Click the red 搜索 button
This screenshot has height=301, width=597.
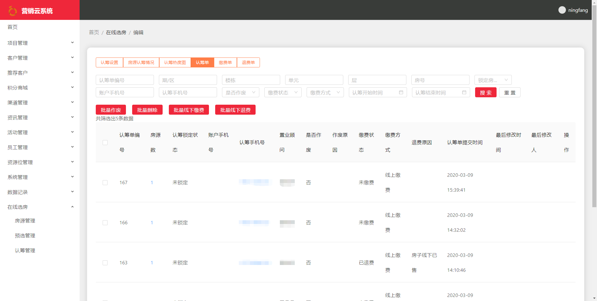[486, 93]
